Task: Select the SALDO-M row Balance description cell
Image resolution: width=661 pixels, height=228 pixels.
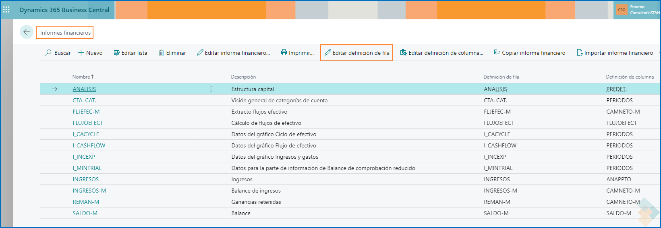Action: coord(241,213)
